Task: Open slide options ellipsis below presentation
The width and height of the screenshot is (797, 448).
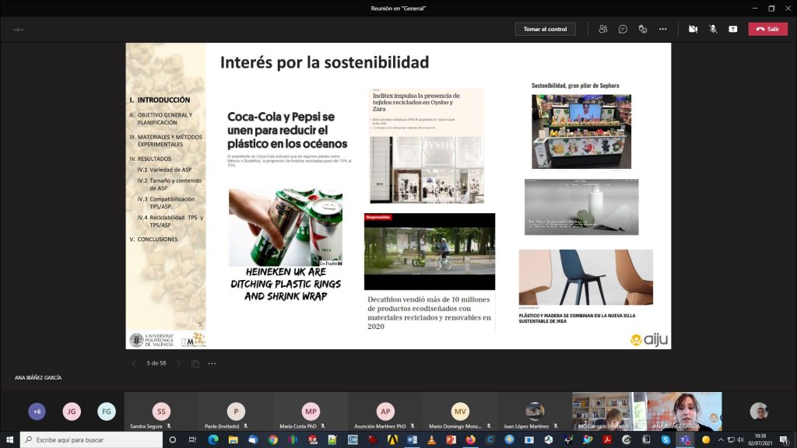Action: (x=214, y=363)
